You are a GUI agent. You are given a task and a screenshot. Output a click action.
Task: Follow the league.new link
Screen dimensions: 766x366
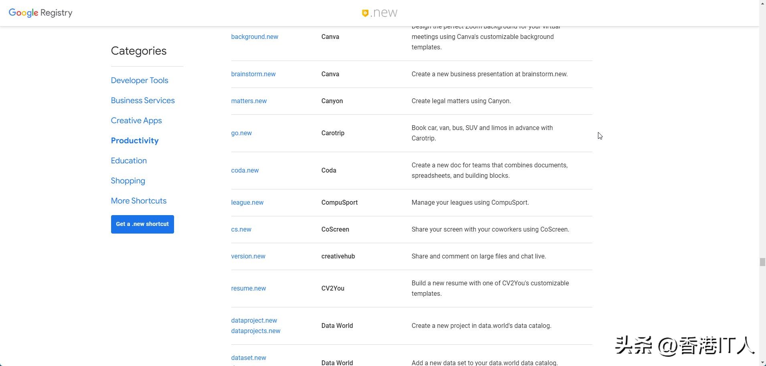click(x=247, y=202)
